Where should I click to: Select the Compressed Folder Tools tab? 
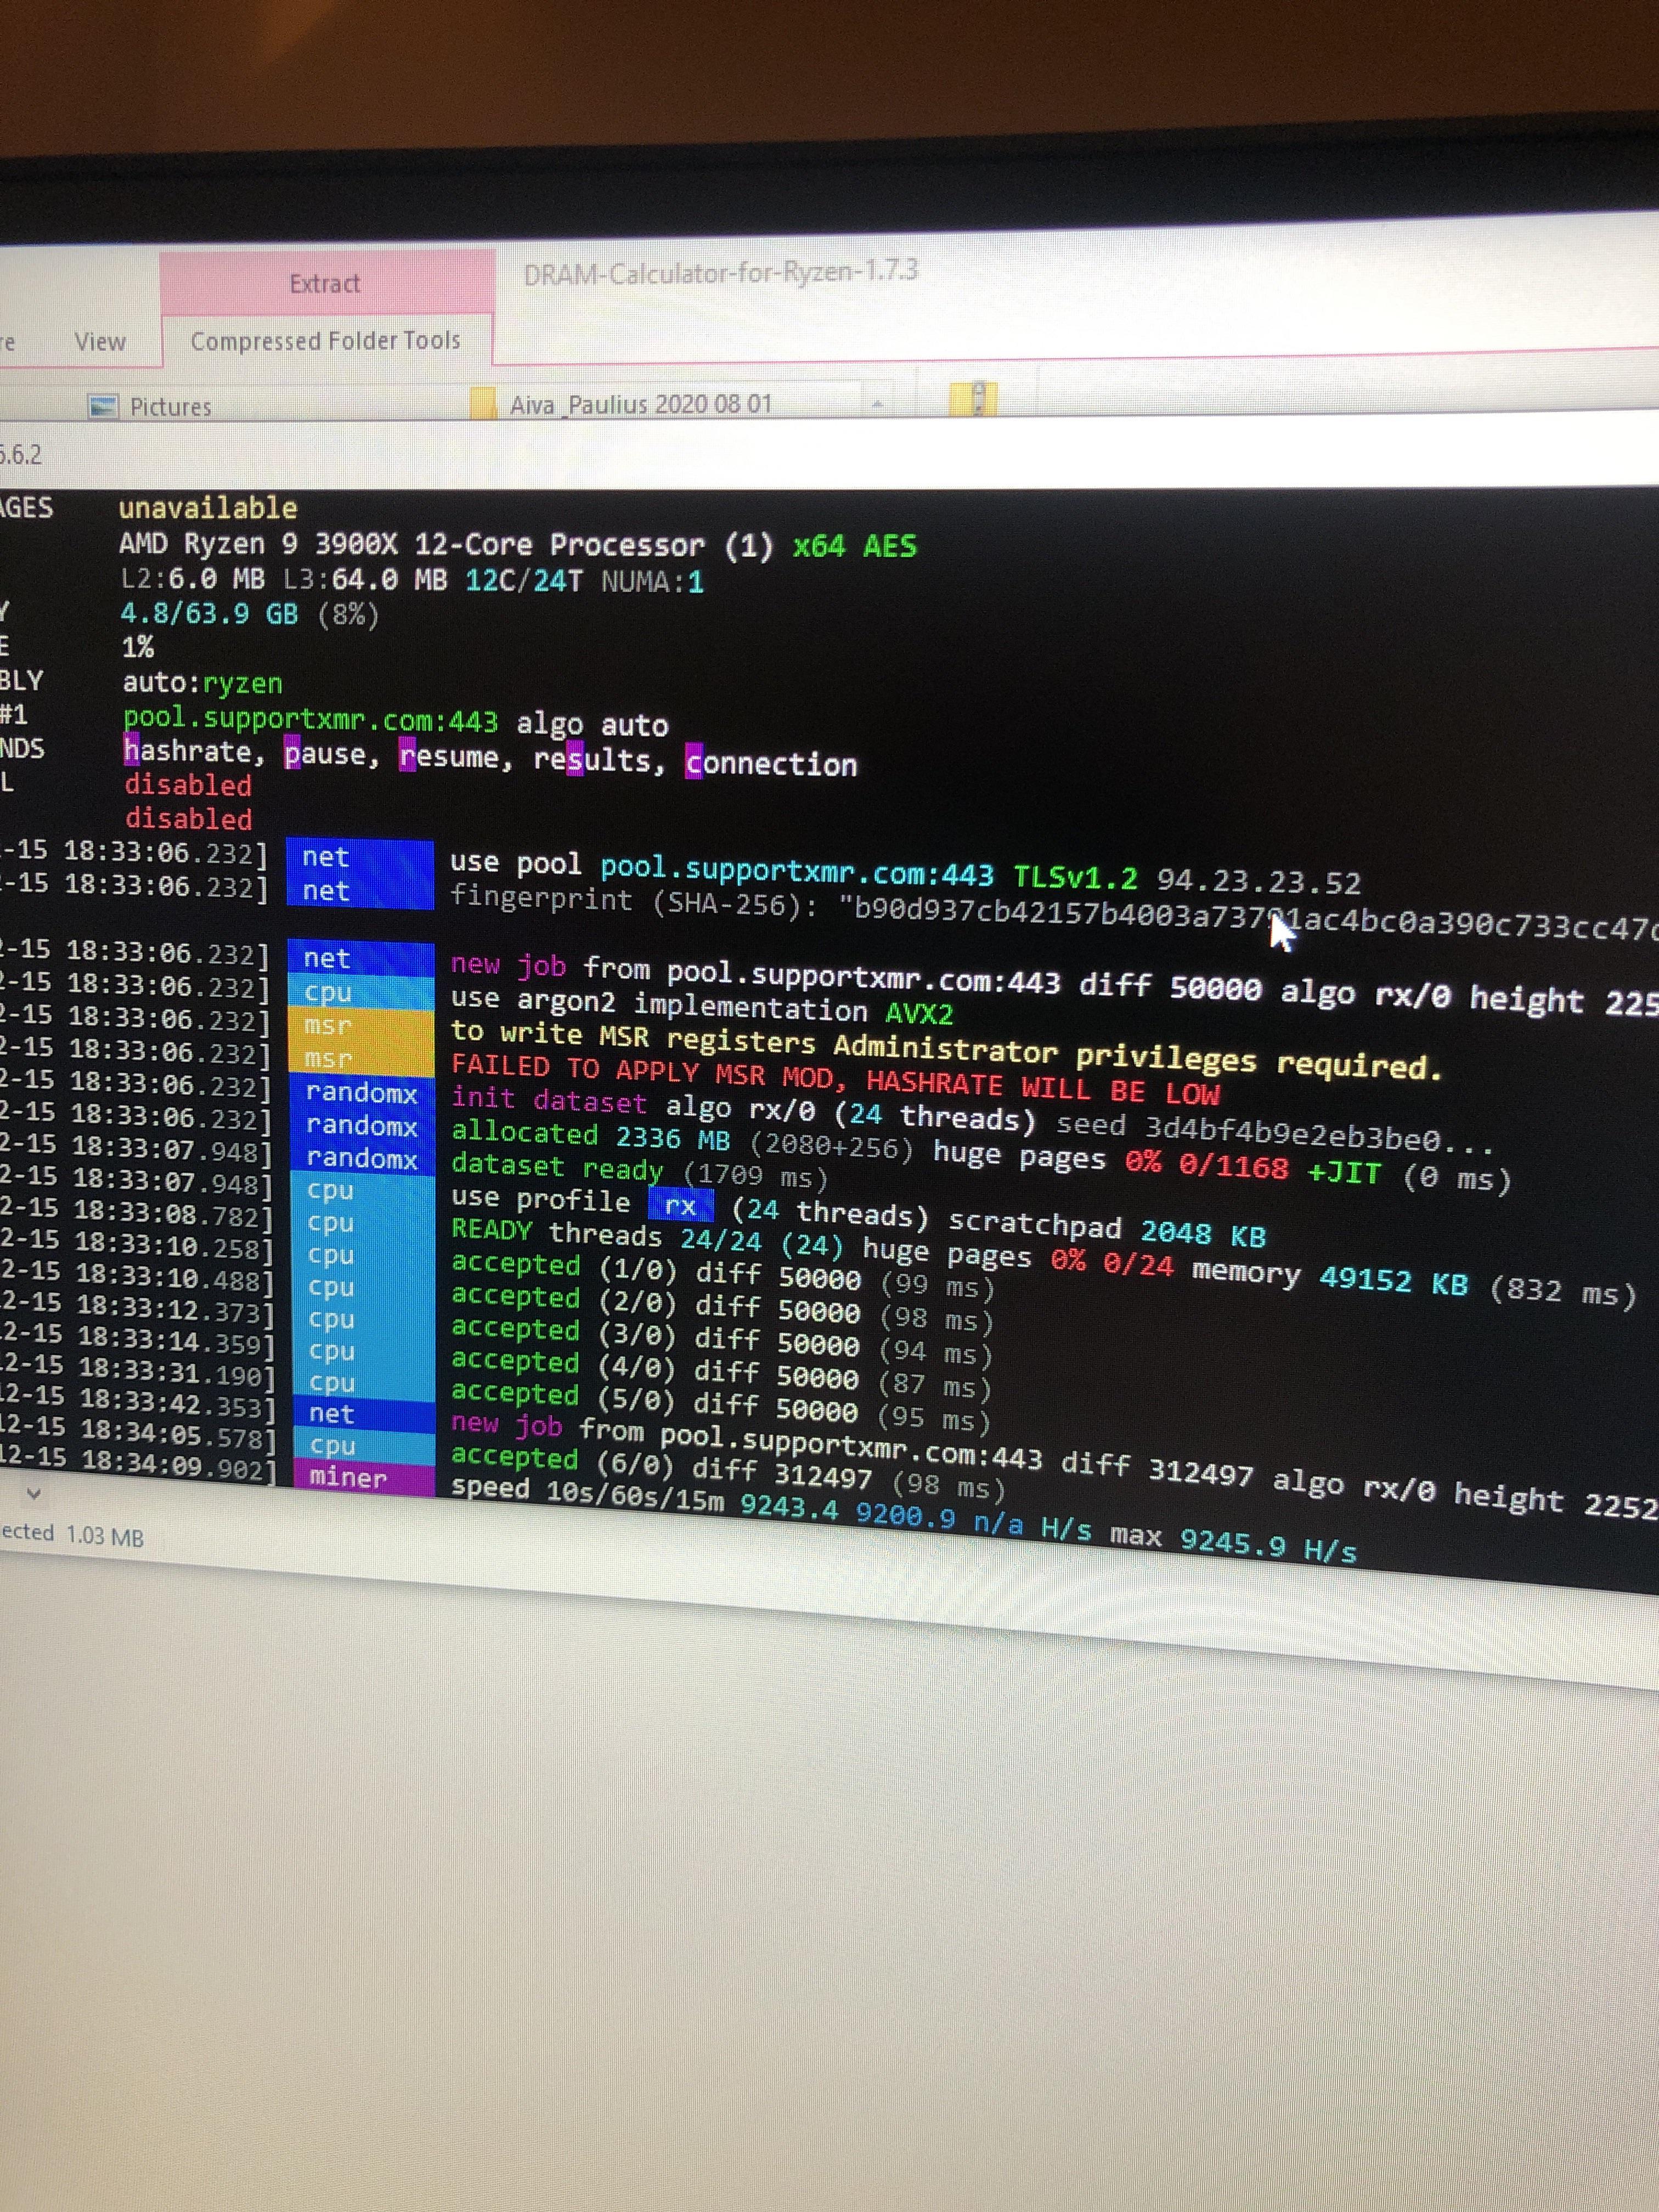[x=325, y=341]
